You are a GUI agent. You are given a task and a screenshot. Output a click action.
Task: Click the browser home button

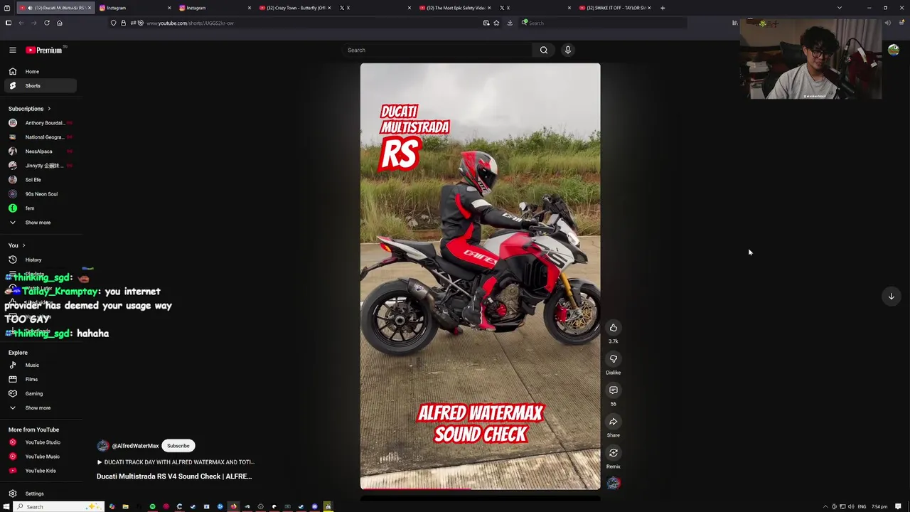[59, 23]
